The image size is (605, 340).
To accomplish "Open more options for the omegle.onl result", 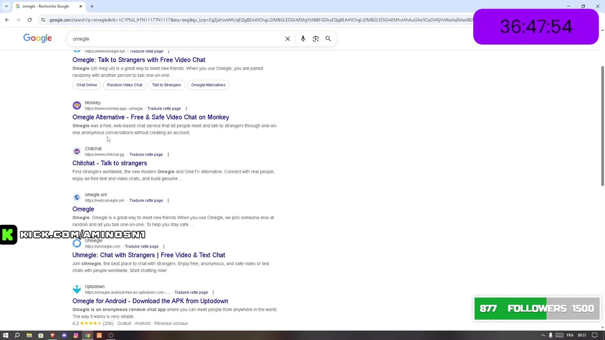I will click(168, 200).
